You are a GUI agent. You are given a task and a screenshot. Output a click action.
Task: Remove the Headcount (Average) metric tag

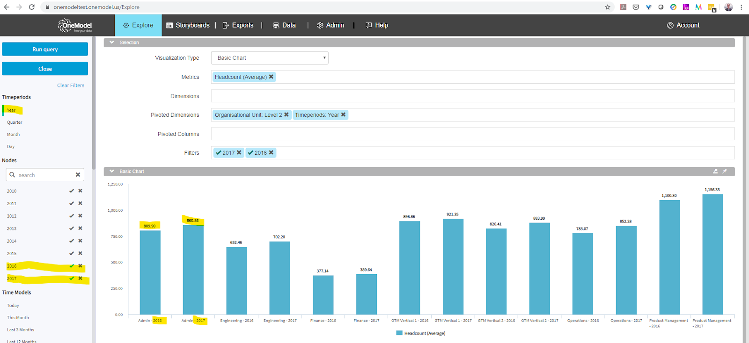tap(271, 77)
